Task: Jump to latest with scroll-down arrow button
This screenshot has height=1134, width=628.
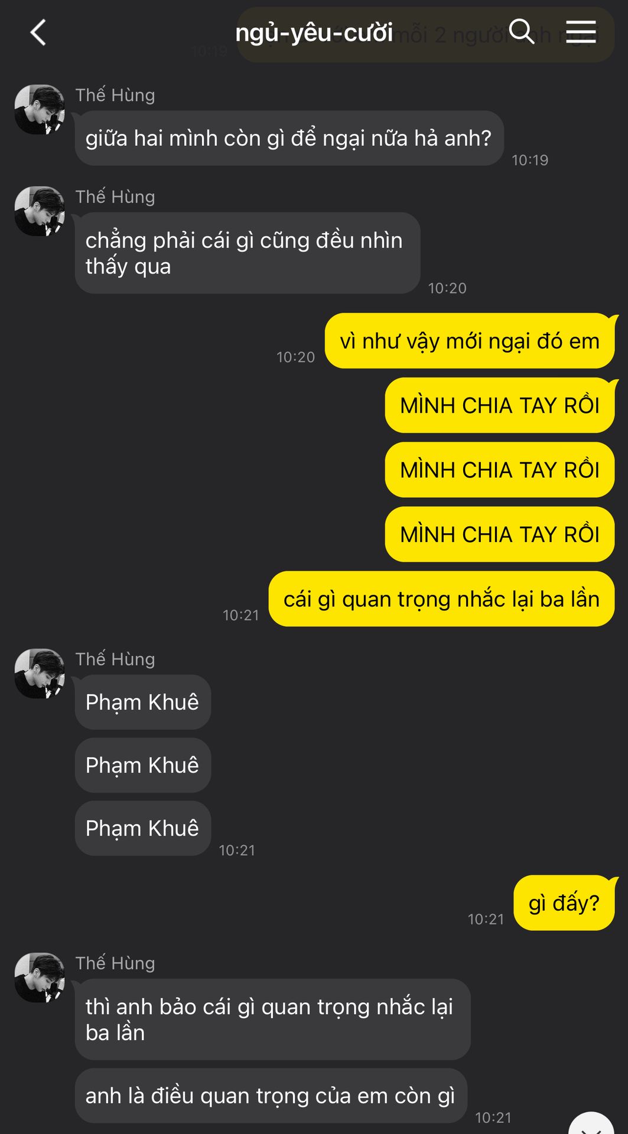Action: pos(591,1124)
